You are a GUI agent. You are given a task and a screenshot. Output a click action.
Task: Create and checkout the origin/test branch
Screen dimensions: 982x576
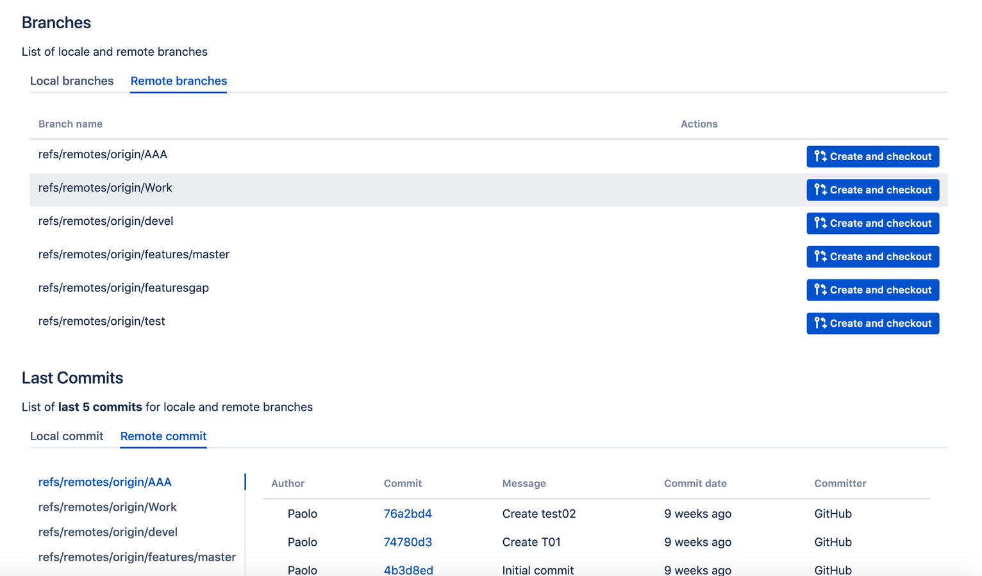click(872, 323)
